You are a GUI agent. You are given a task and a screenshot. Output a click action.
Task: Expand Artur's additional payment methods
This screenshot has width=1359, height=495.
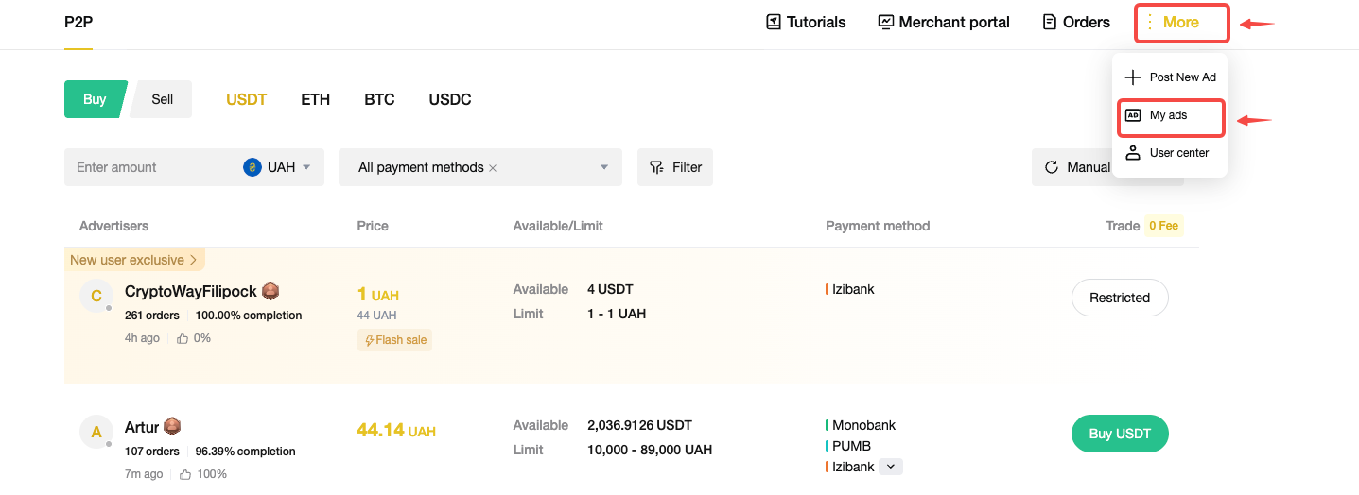891,467
